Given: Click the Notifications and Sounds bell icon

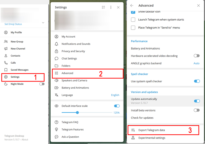Looking at the screenshot, I should [x=57, y=44].
